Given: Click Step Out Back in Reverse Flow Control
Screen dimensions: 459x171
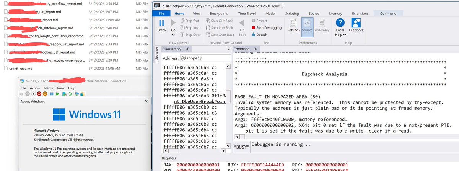Looking at the screenshot, I should coord(219,21).
